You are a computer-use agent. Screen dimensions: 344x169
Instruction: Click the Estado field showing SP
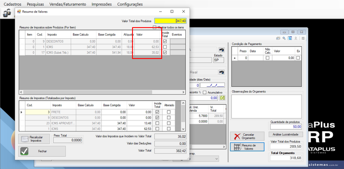click(218, 60)
